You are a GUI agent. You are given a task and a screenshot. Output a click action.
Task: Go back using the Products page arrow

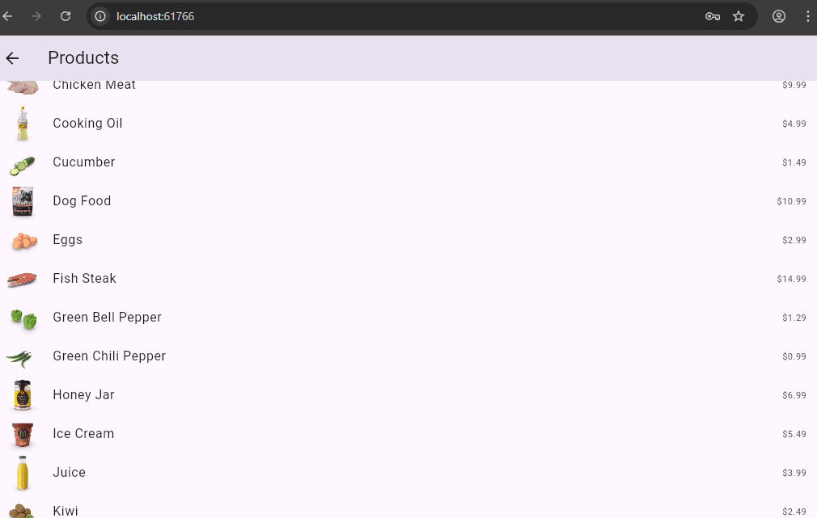click(x=12, y=58)
